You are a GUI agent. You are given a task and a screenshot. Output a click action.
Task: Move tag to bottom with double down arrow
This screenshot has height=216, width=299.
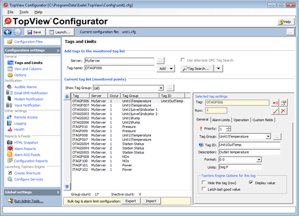[x=67, y=186]
